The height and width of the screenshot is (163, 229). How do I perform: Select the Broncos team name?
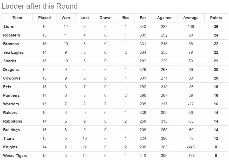(11, 44)
